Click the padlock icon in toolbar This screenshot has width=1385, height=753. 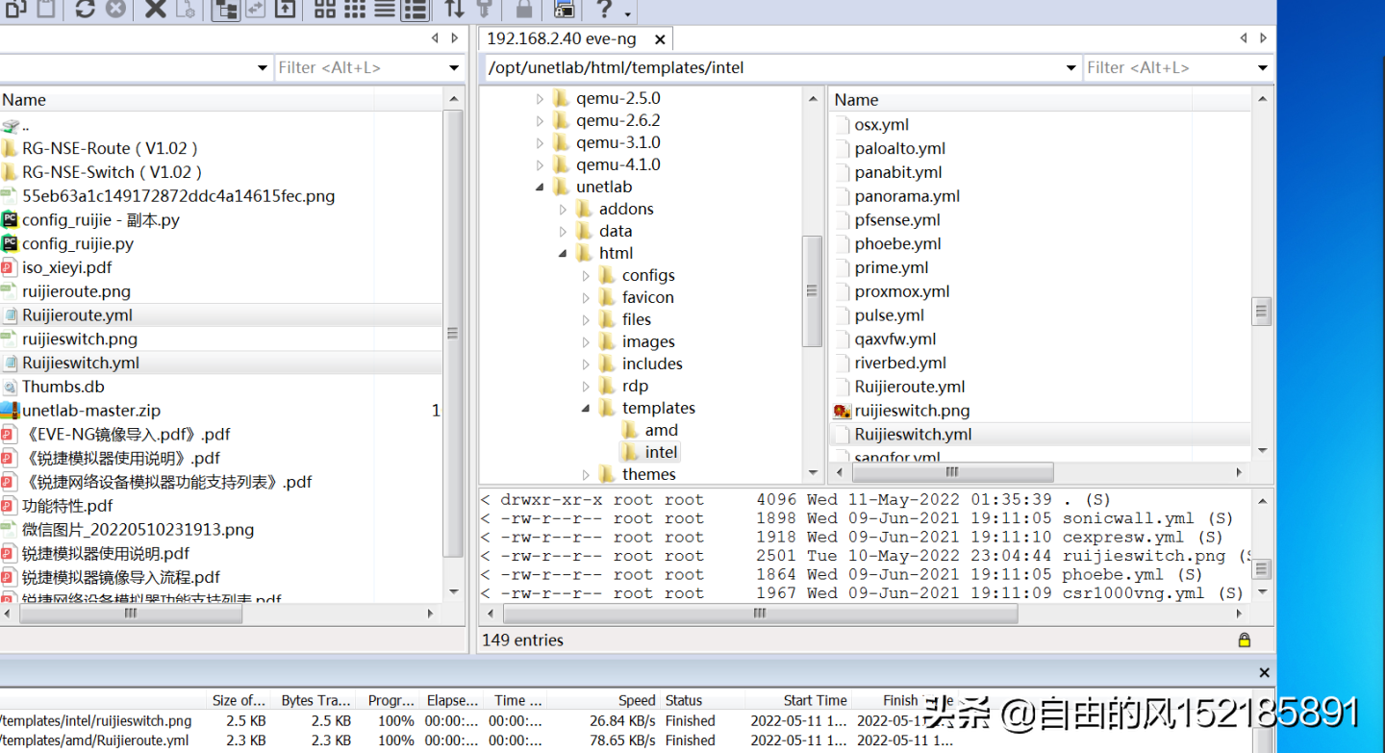coord(523,10)
